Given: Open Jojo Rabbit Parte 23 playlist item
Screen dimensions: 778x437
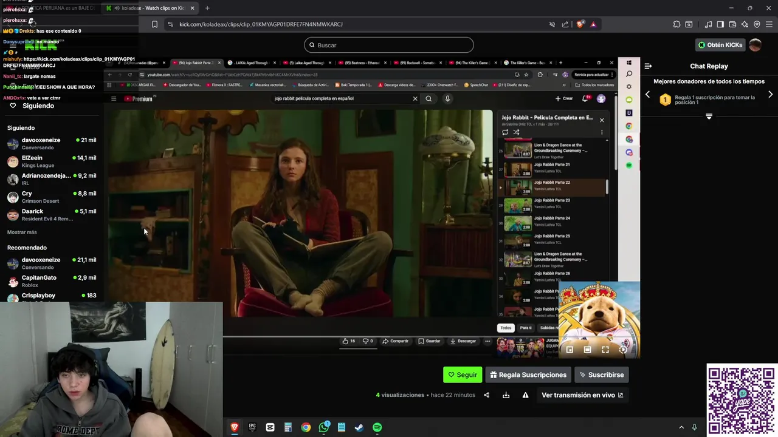Looking at the screenshot, I should pos(552,205).
